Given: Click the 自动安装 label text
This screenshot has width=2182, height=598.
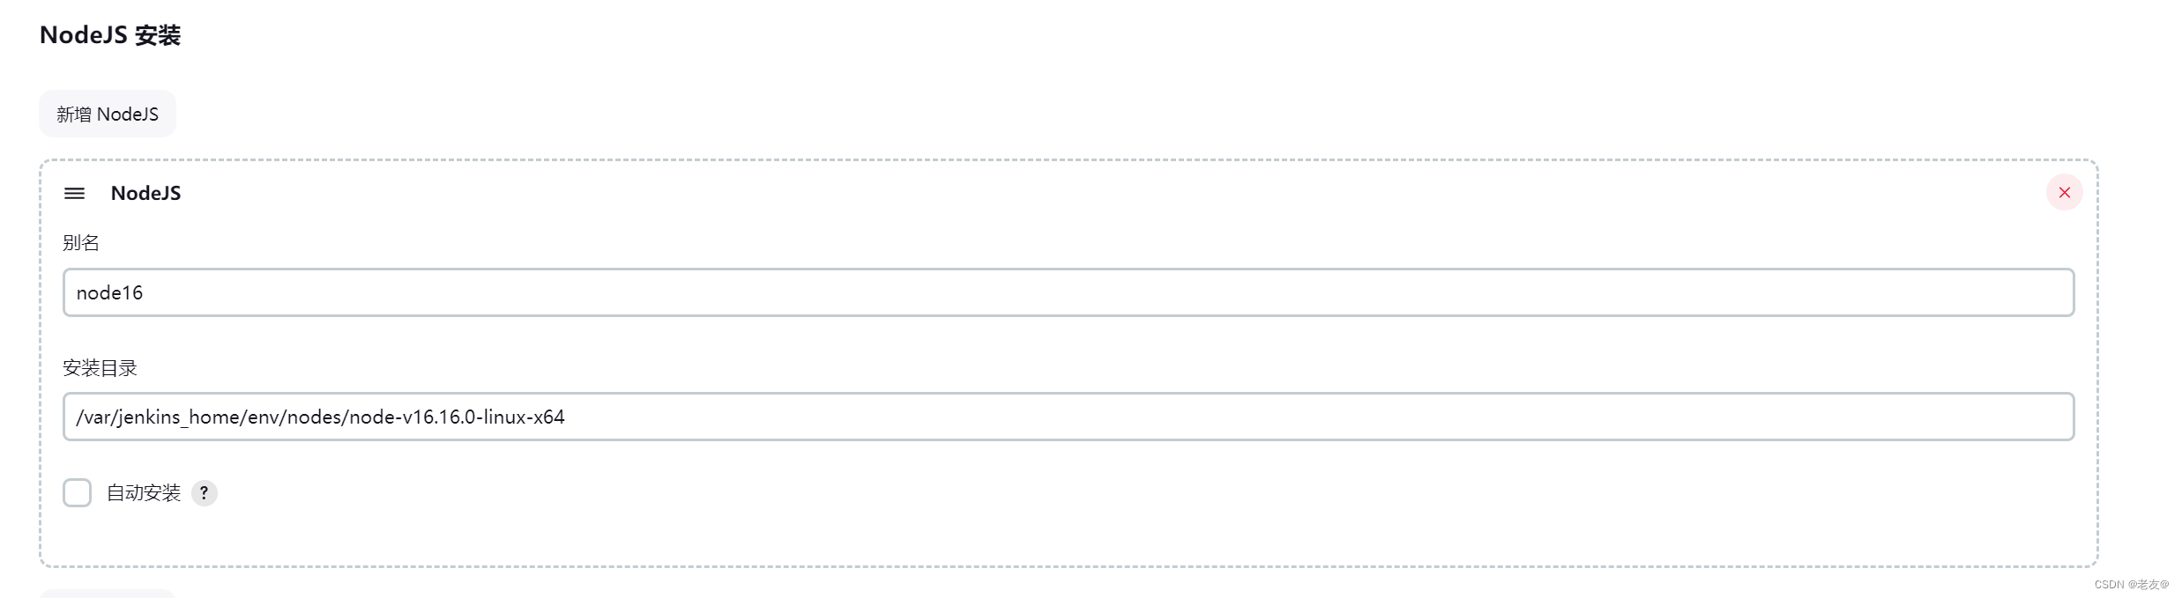Looking at the screenshot, I should click(144, 493).
